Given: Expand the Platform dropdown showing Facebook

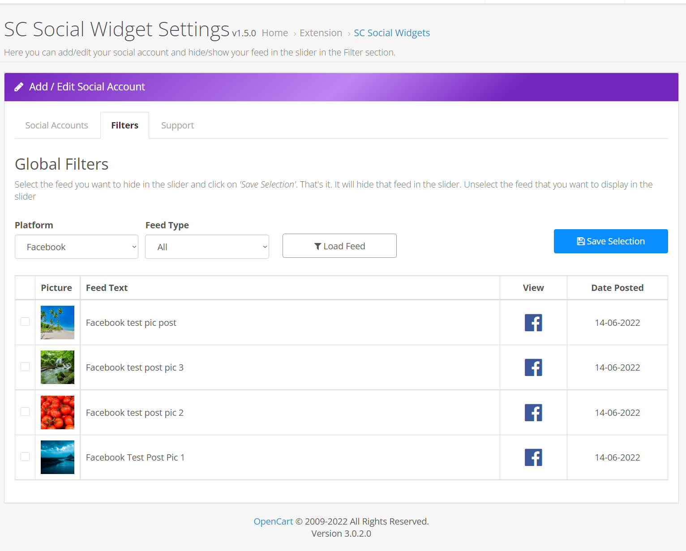Looking at the screenshot, I should (77, 247).
